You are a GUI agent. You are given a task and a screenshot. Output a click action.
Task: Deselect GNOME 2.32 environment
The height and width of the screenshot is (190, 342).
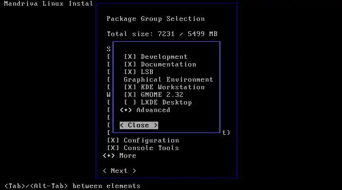click(130, 95)
